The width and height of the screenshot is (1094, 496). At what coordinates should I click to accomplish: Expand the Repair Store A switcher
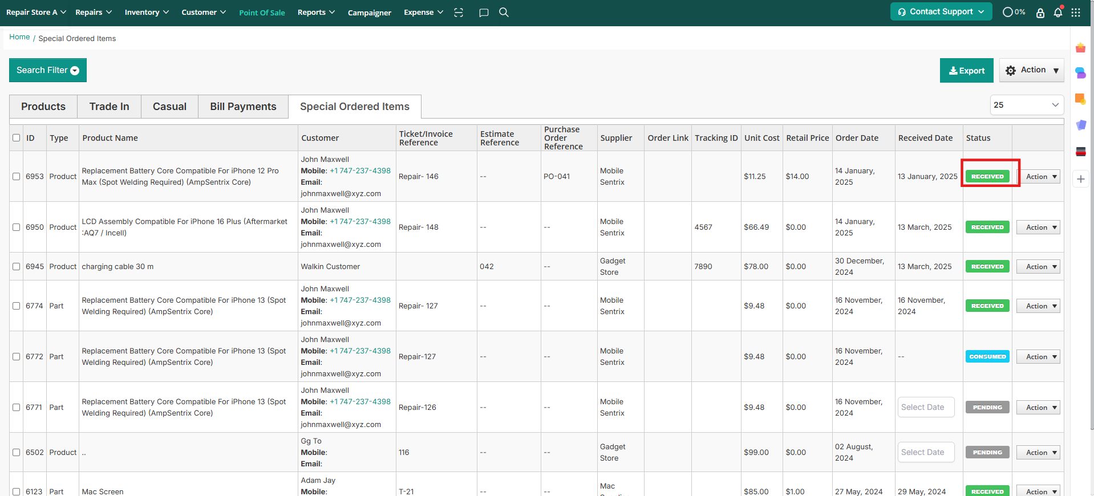pyautogui.click(x=36, y=13)
